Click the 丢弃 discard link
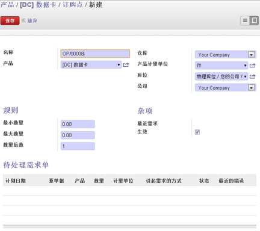 point(32,20)
